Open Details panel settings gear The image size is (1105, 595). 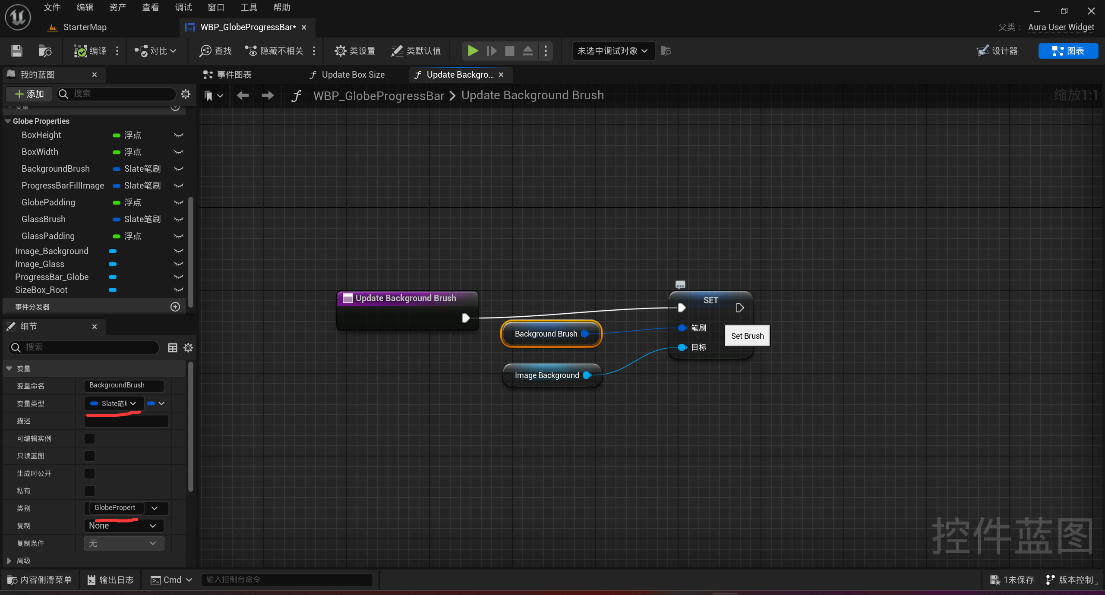tap(188, 347)
